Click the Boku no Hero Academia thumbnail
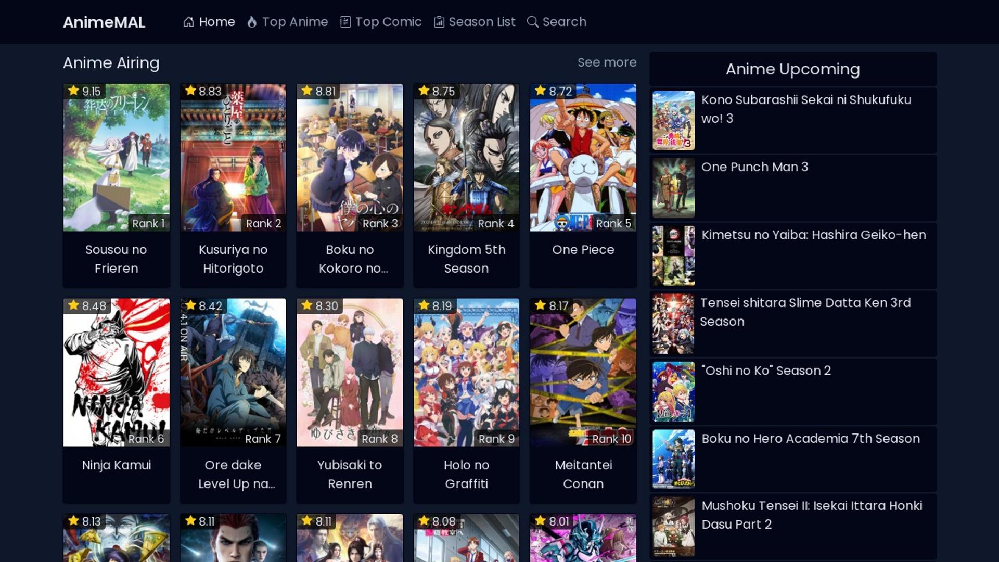This screenshot has height=562, width=999. 673,459
